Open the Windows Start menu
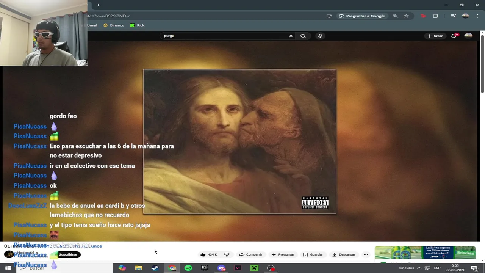 click(x=8, y=268)
